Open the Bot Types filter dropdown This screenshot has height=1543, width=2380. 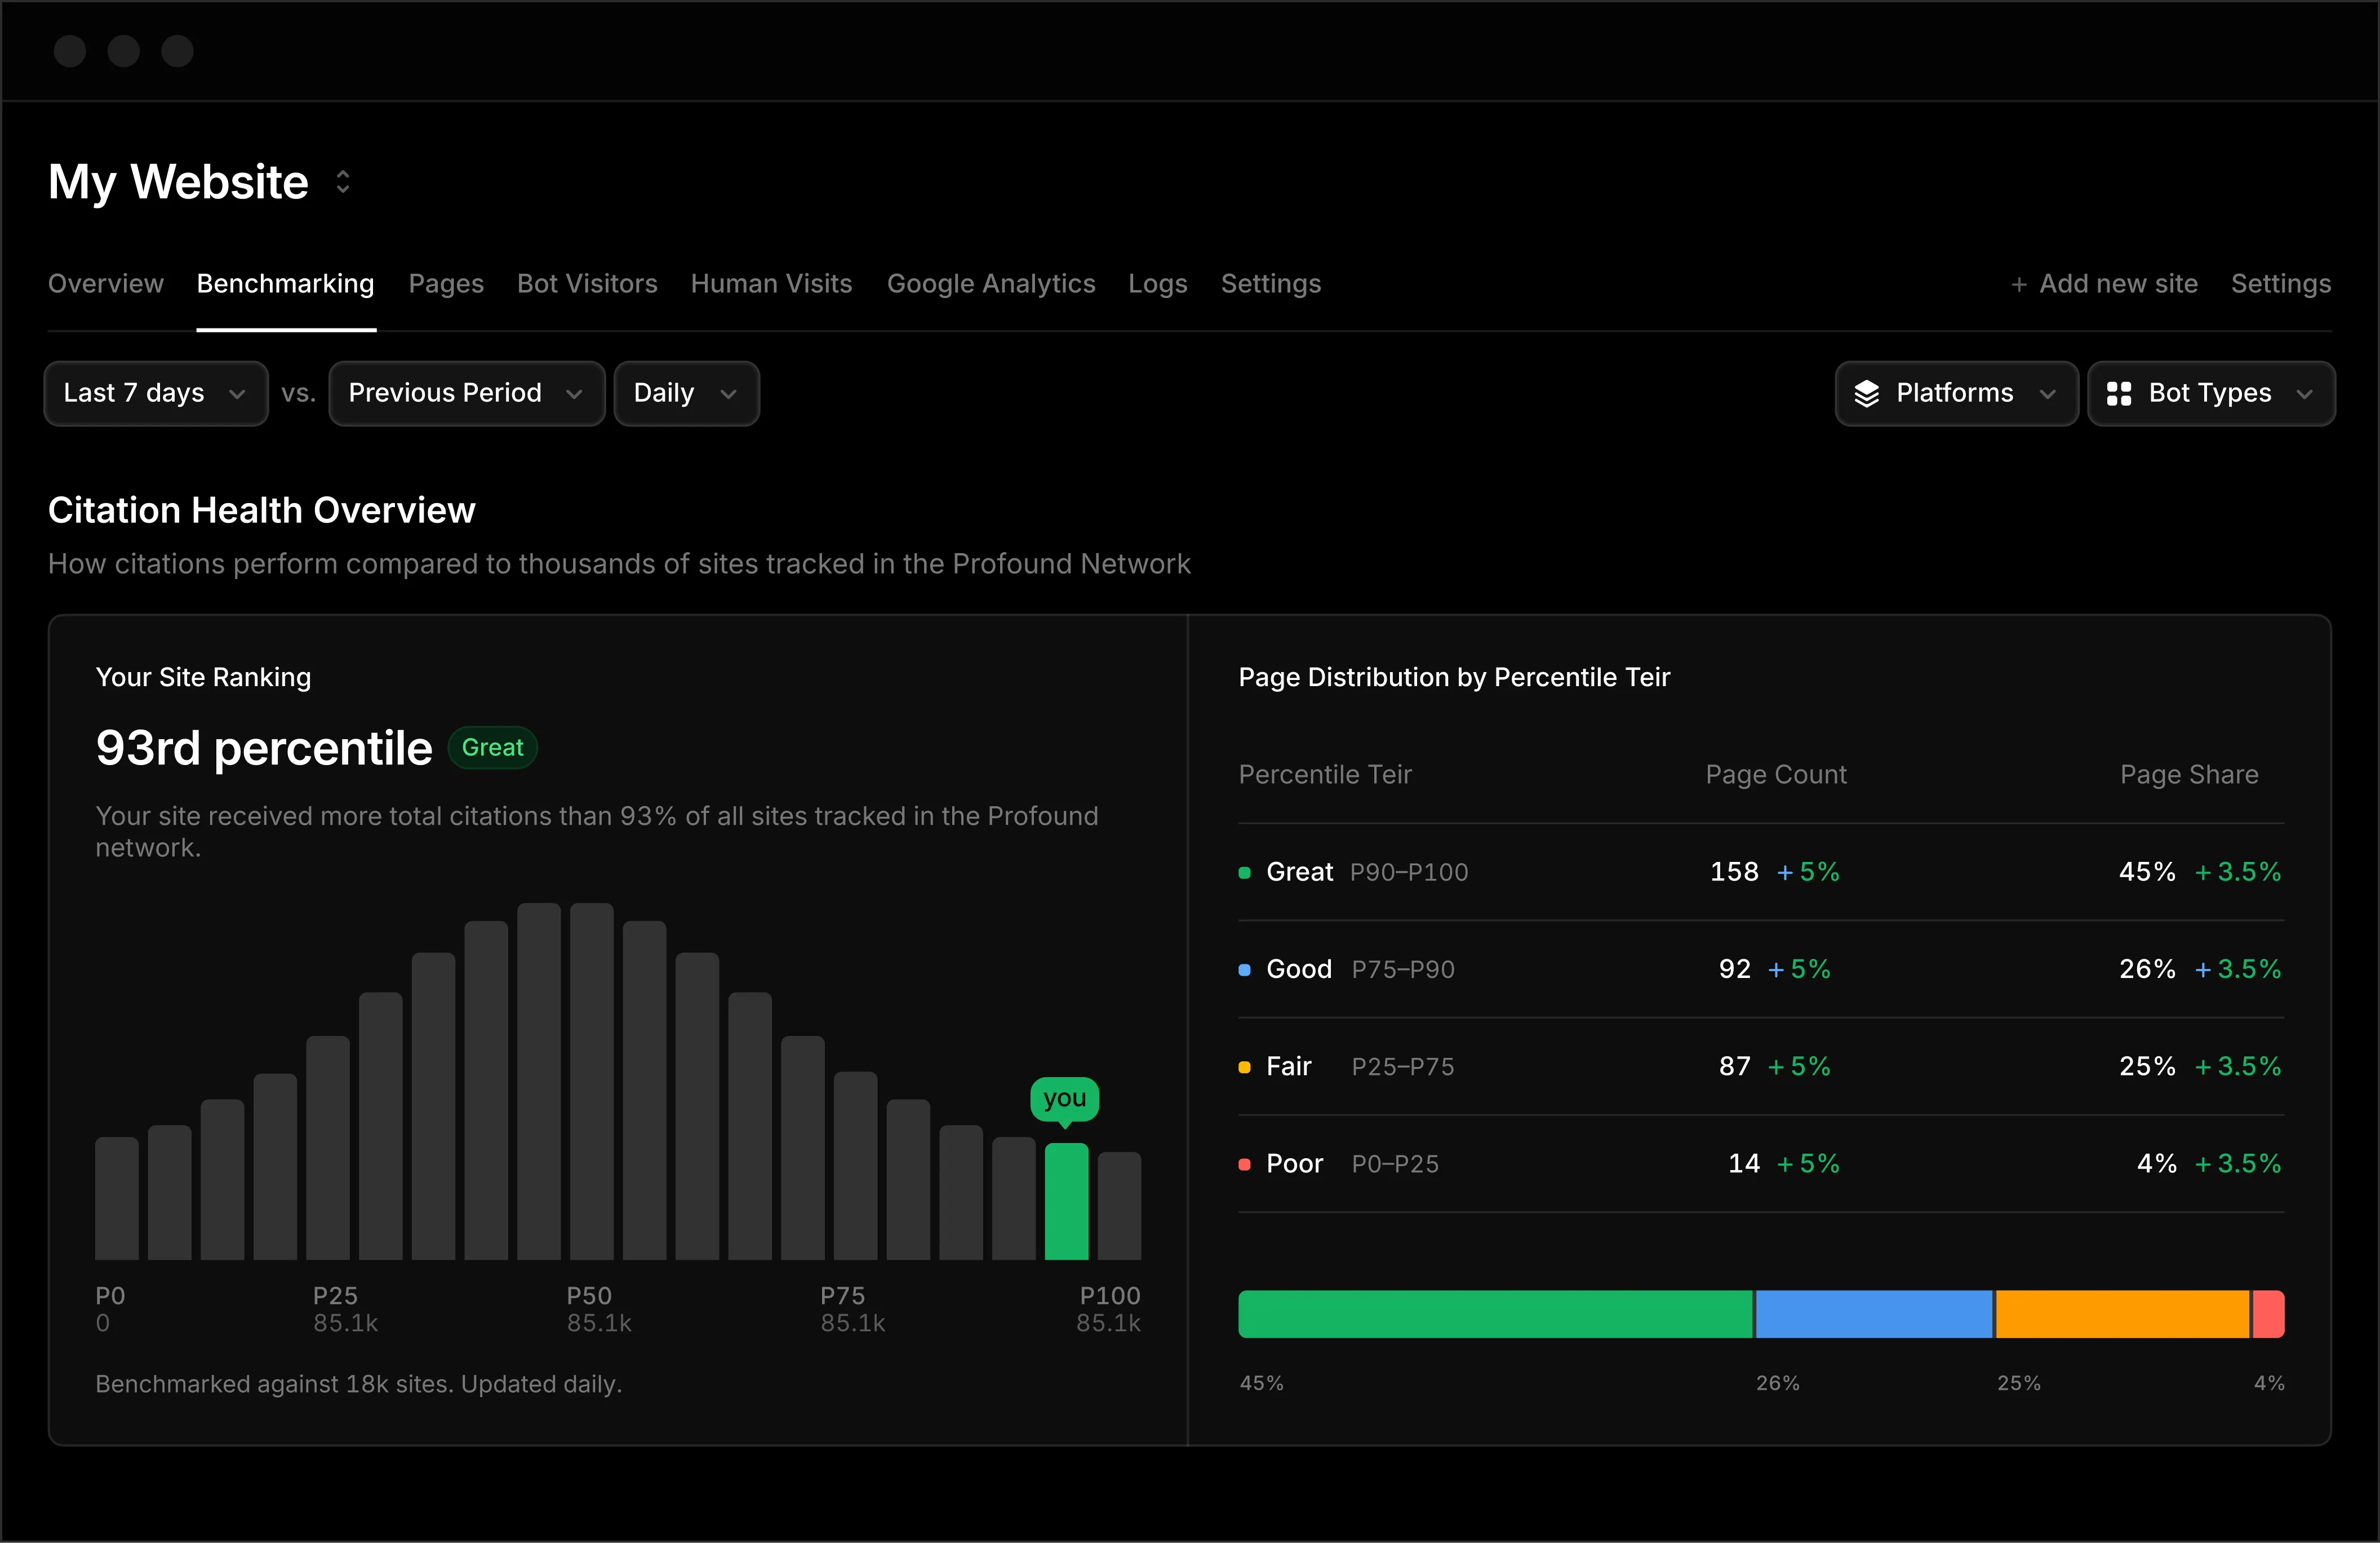click(2211, 393)
